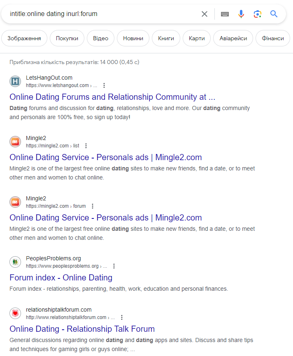Select the Карти filter tab
Screen dimensions: 293x356
(x=197, y=38)
